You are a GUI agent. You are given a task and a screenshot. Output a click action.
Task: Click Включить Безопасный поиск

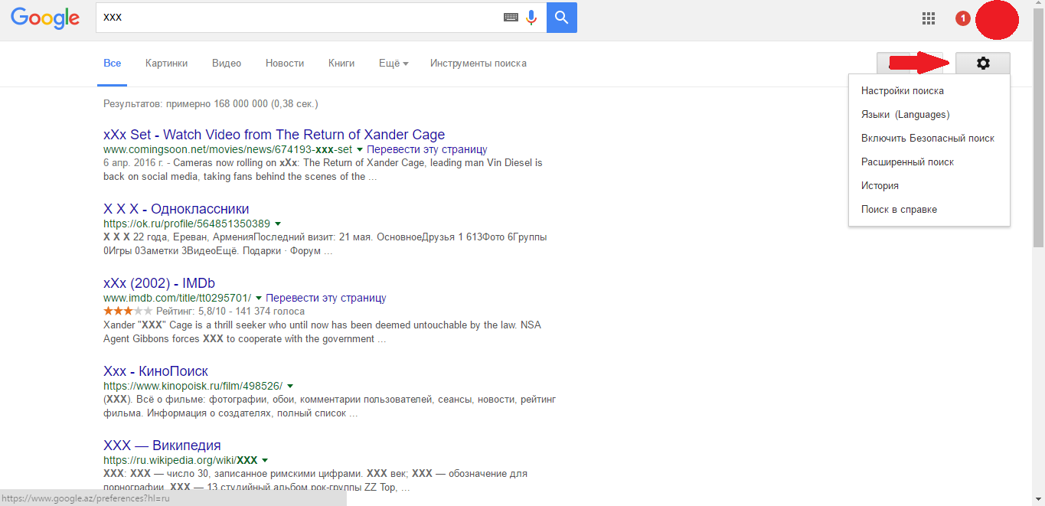coord(929,138)
